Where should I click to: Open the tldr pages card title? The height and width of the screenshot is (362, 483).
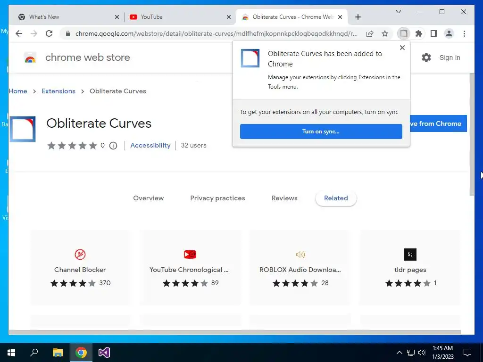[410, 270]
